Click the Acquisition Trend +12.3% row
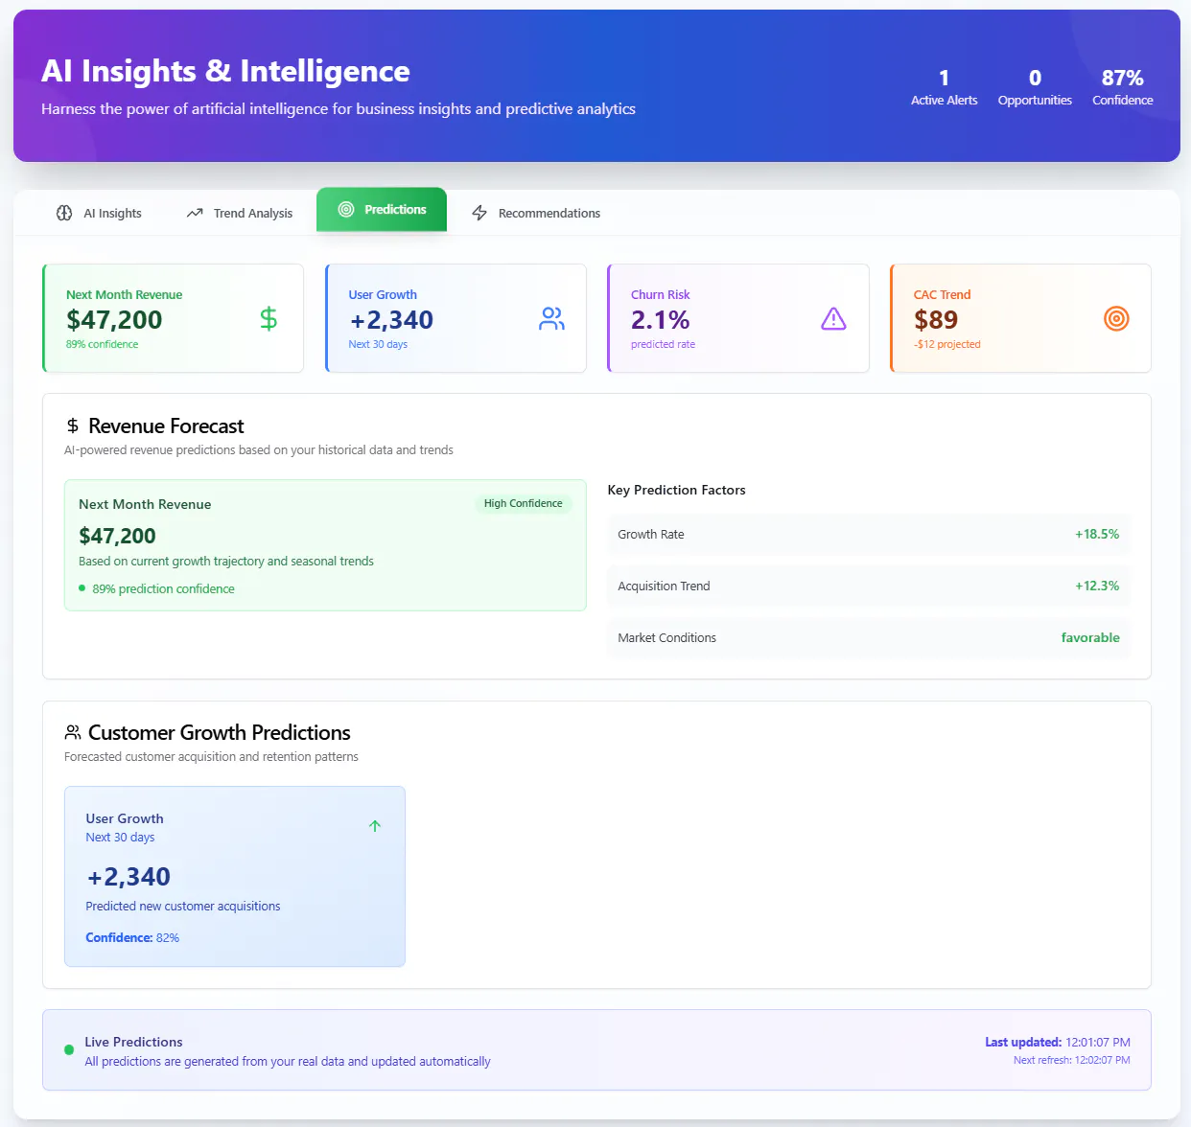The height and width of the screenshot is (1127, 1191). (x=869, y=586)
